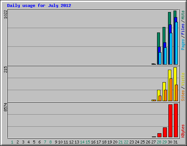The image size is (187, 146).
Task: Click the red KBytes bar for day 30
Action: 170,121
